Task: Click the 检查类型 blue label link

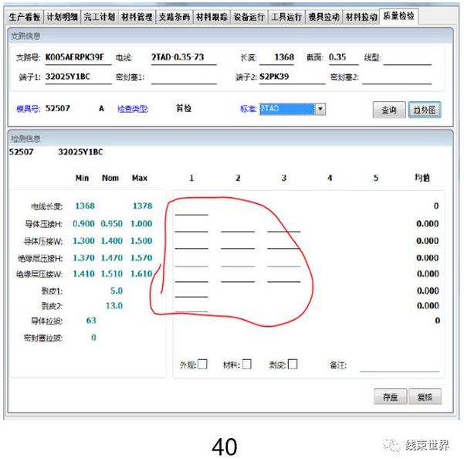Action: coord(132,109)
